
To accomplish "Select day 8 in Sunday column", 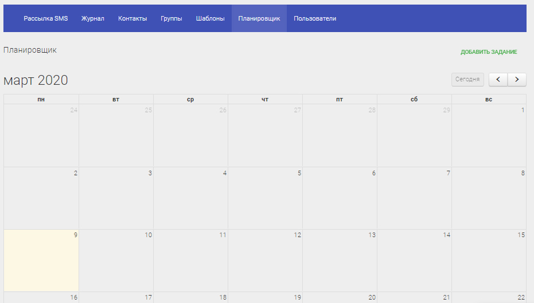I will click(x=523, y=173).
